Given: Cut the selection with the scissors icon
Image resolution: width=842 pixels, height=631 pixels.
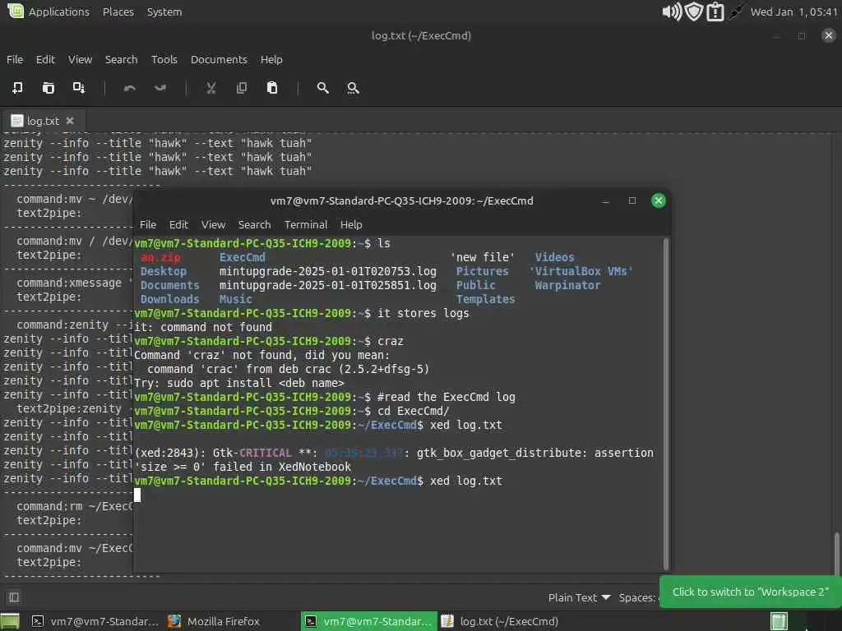Looking at the screenshot, I should pos(211,87).
